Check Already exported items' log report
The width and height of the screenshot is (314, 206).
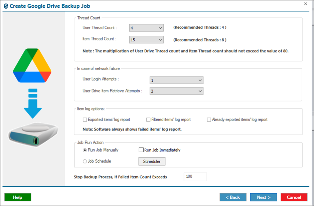point(209,120)
